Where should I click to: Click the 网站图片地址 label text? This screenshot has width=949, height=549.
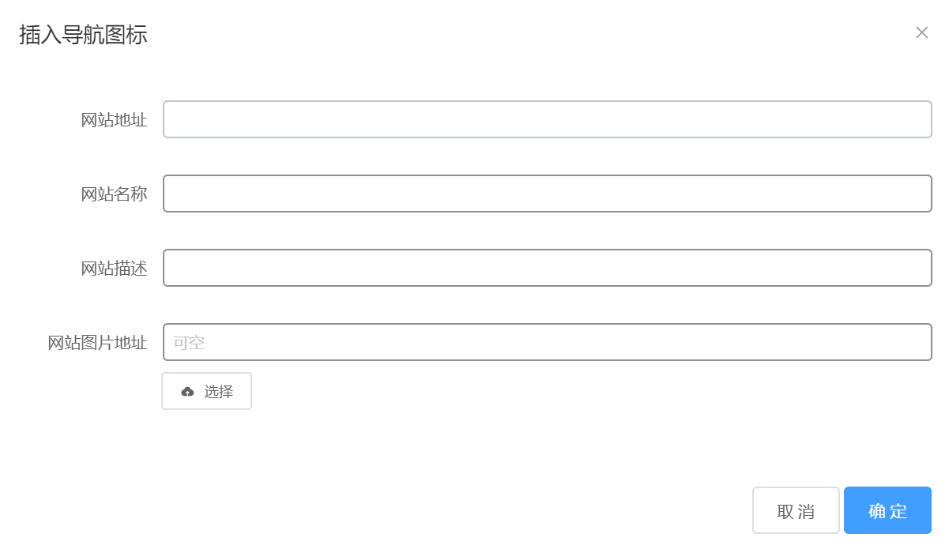click(x=97, y=343)
